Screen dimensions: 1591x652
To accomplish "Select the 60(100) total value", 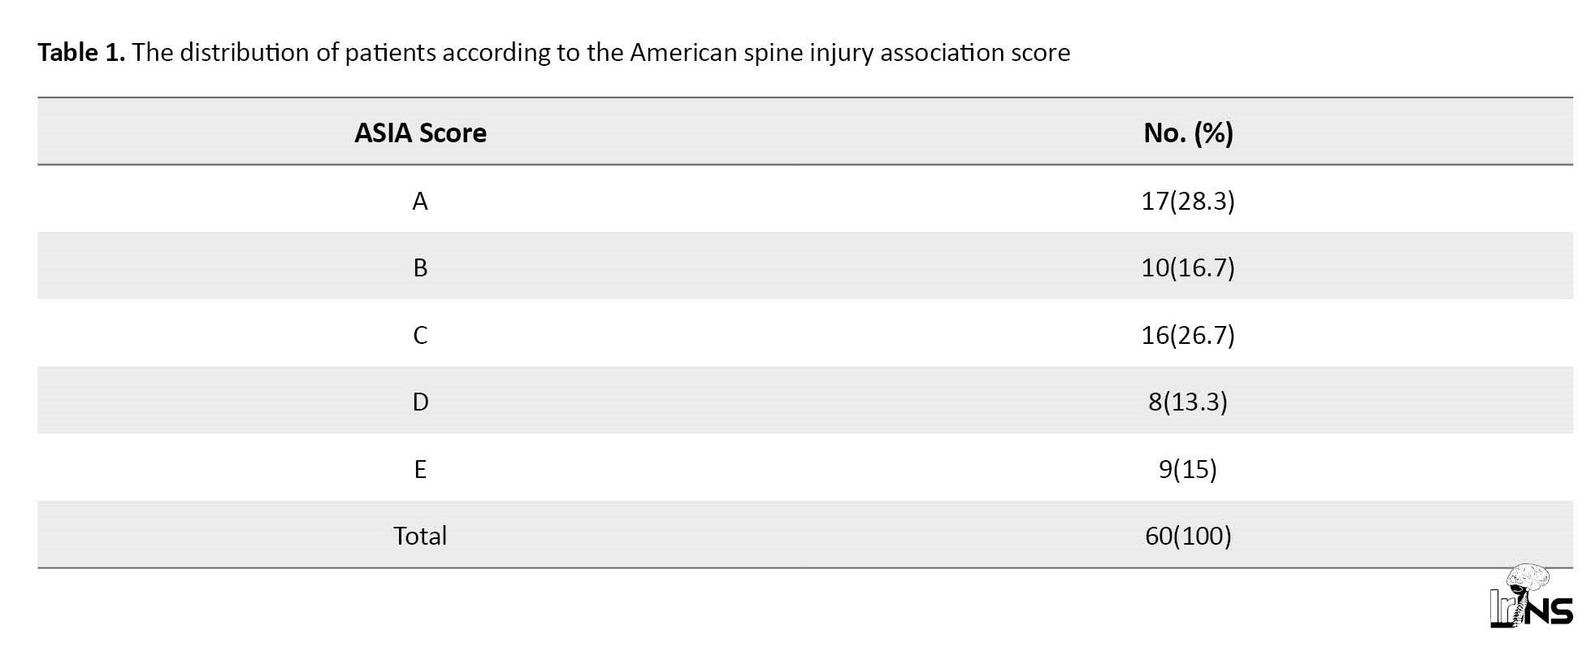I will (1188, 536).
